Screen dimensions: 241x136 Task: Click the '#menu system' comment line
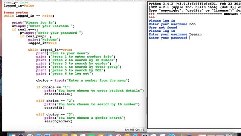pyautogui.click(x=16, y=12)
